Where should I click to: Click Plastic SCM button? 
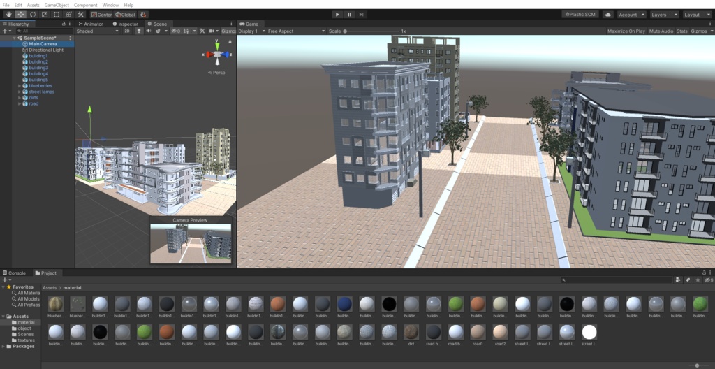point(580,15)
